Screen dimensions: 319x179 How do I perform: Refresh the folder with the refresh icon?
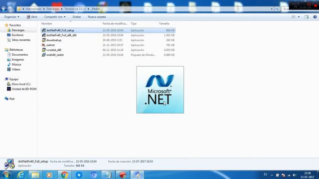277,9
